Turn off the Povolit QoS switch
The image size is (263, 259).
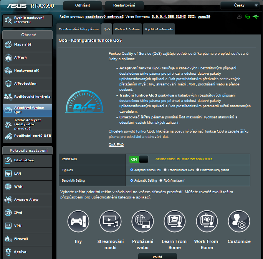point(139,159)
